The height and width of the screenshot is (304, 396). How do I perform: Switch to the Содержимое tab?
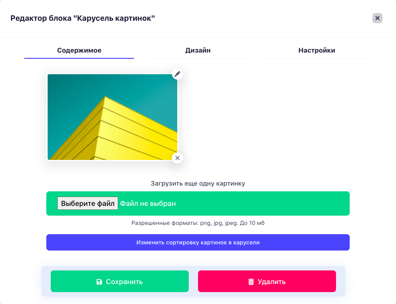tap(79, 50)
